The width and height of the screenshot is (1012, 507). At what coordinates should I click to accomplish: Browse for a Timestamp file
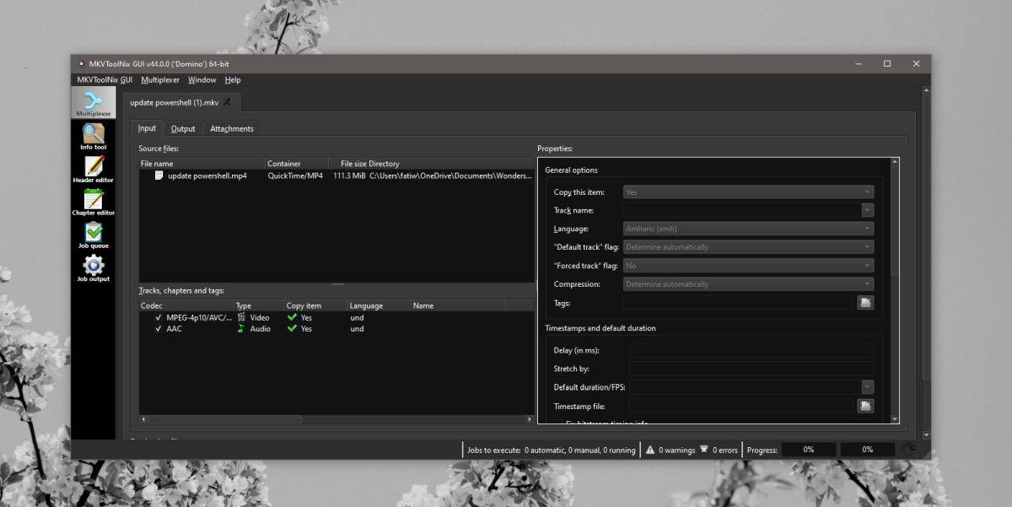pos(865,406)
